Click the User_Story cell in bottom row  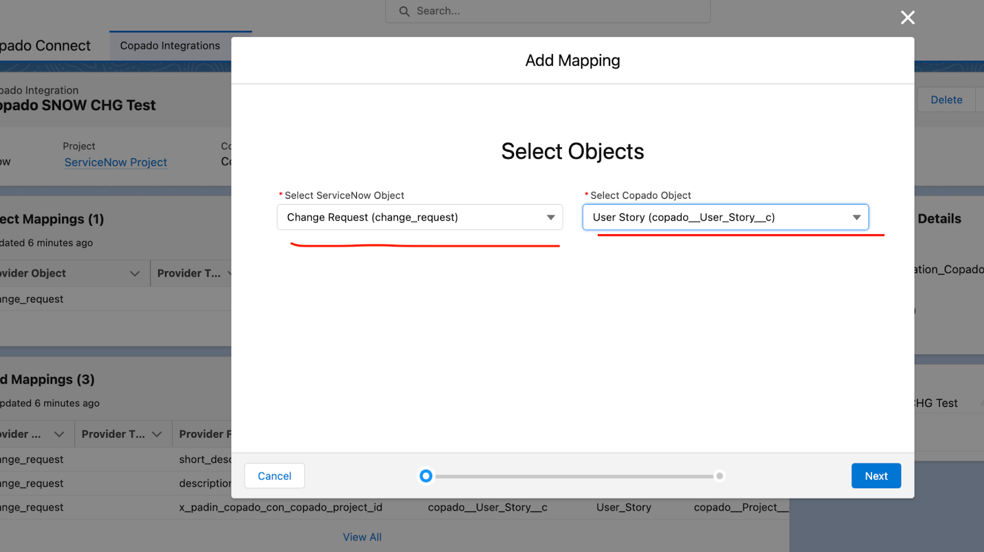[624, 507]
